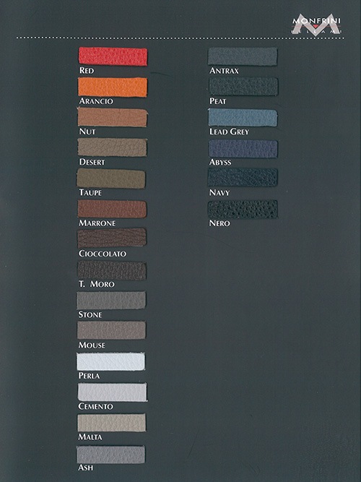361x482 pixels.
Task: Click the Antrax leather sample
Action: click(x=243, y=56)
